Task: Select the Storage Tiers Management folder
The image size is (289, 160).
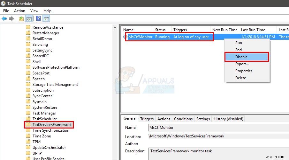Action: [55, 85]
